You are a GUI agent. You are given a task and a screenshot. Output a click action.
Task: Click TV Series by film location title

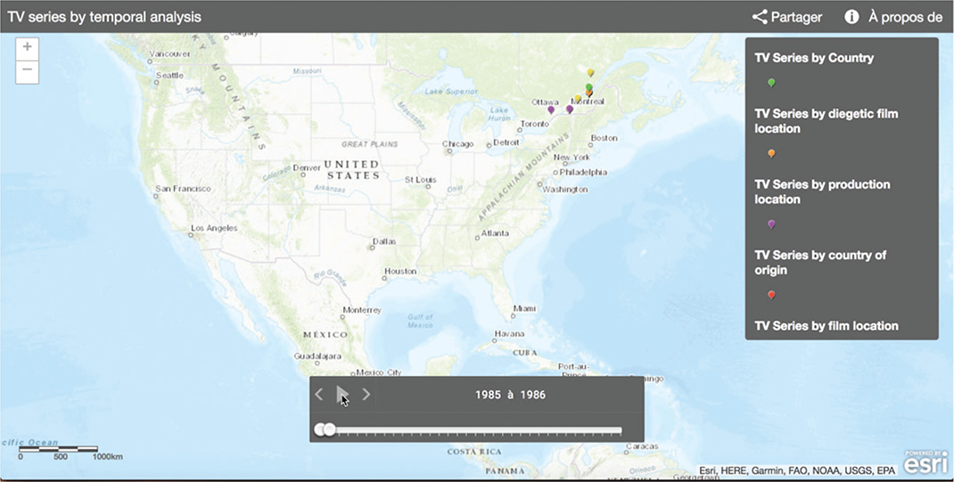[x=827, y=326]
